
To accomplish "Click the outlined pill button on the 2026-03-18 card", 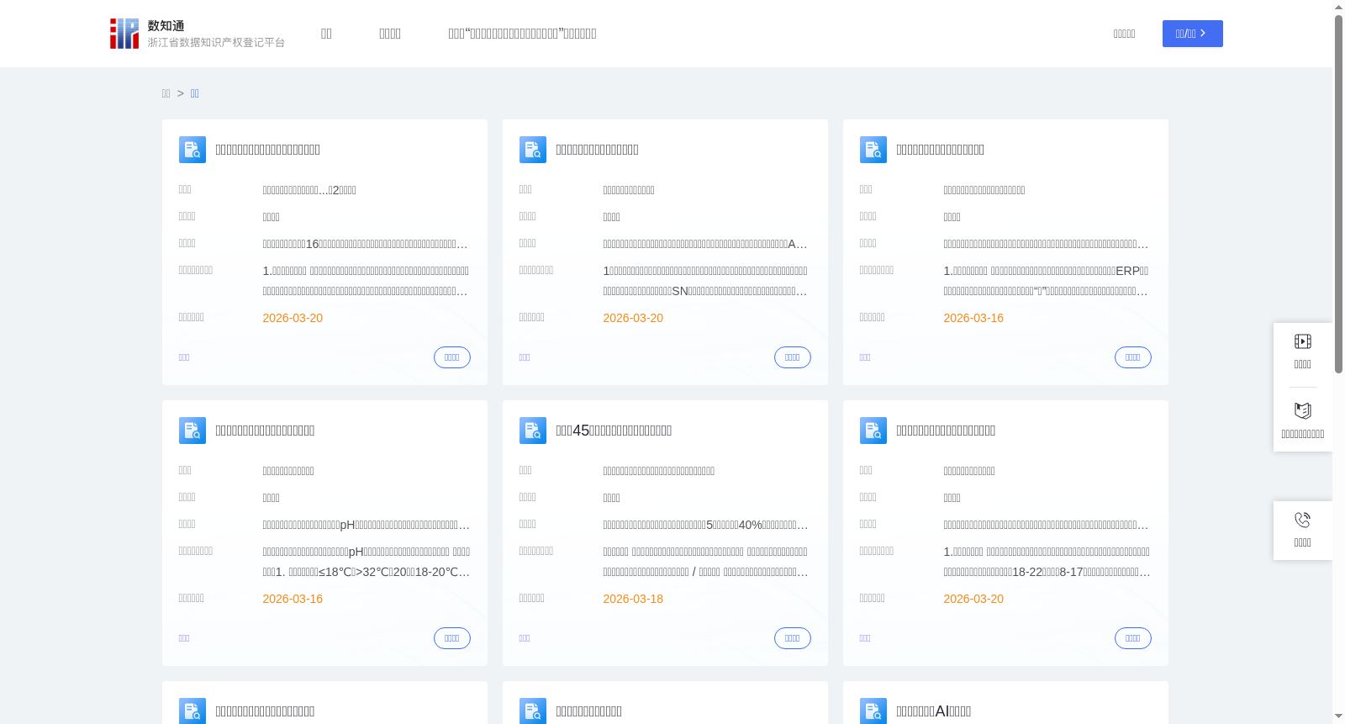I will 793,638.
